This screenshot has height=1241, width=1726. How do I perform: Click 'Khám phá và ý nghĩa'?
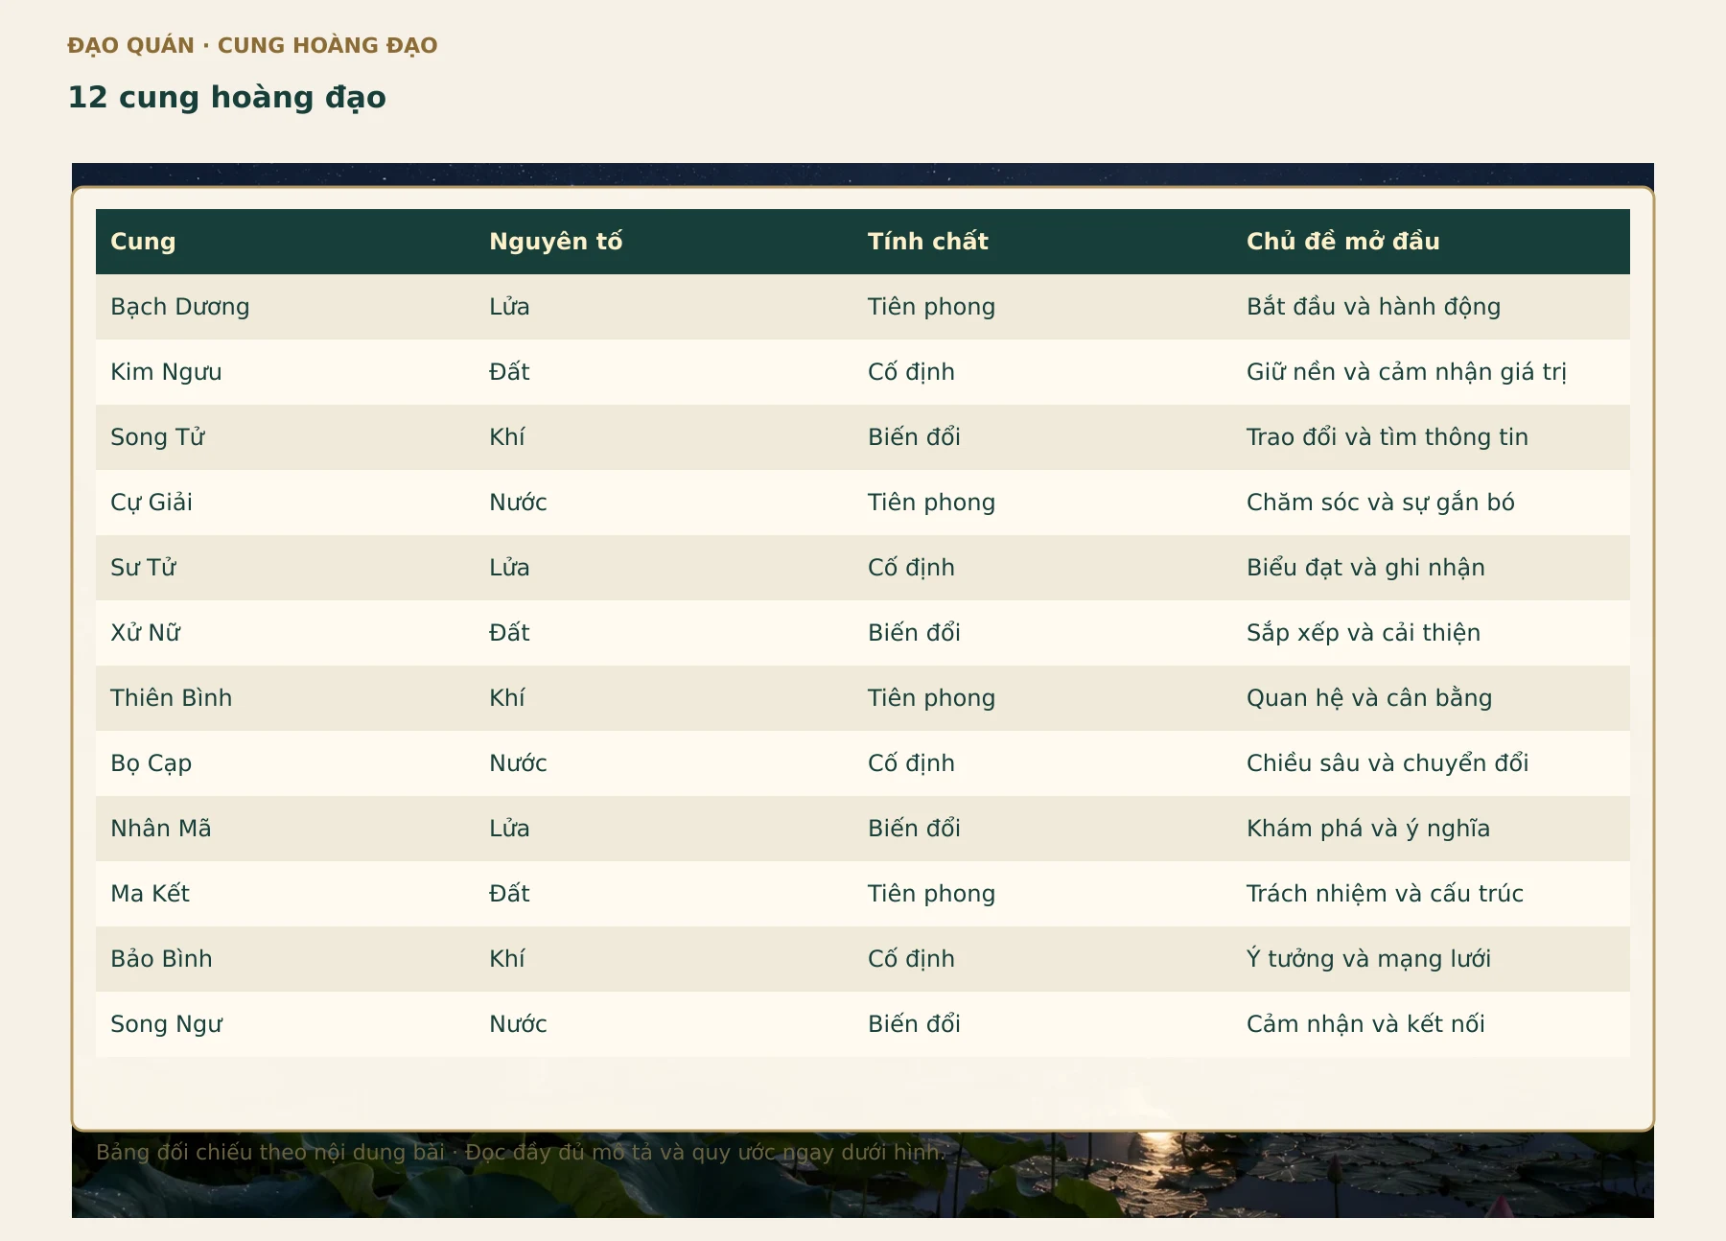[1368, 829]
